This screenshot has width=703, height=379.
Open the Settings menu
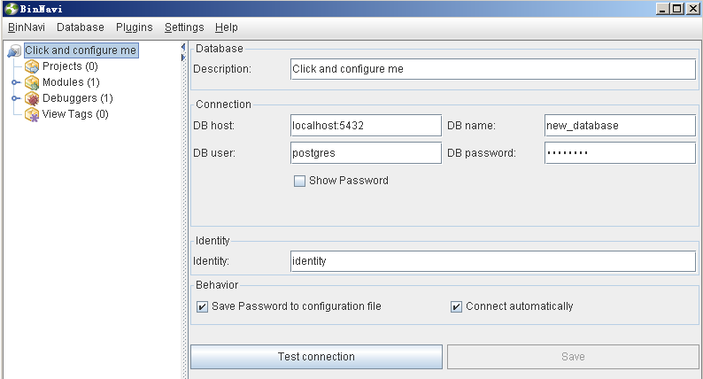pyautogui.click(x=184, y=27)
